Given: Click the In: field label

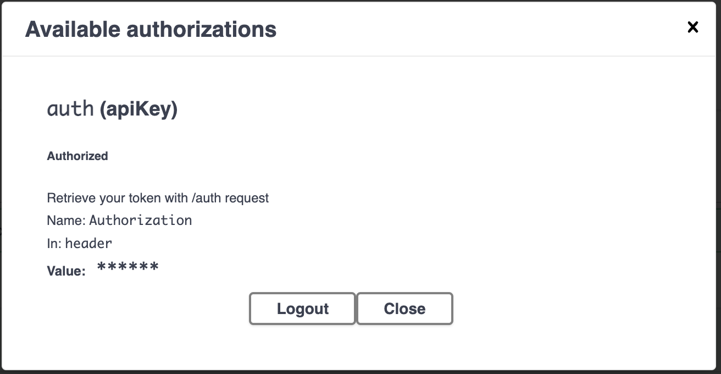Looking at the screenshot, I should pos(54,243).
